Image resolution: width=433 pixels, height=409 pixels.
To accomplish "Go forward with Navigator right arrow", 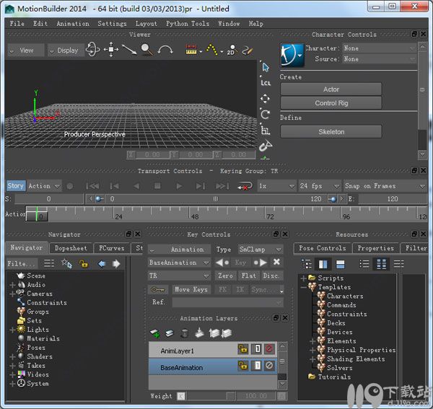I will point(116,264).
